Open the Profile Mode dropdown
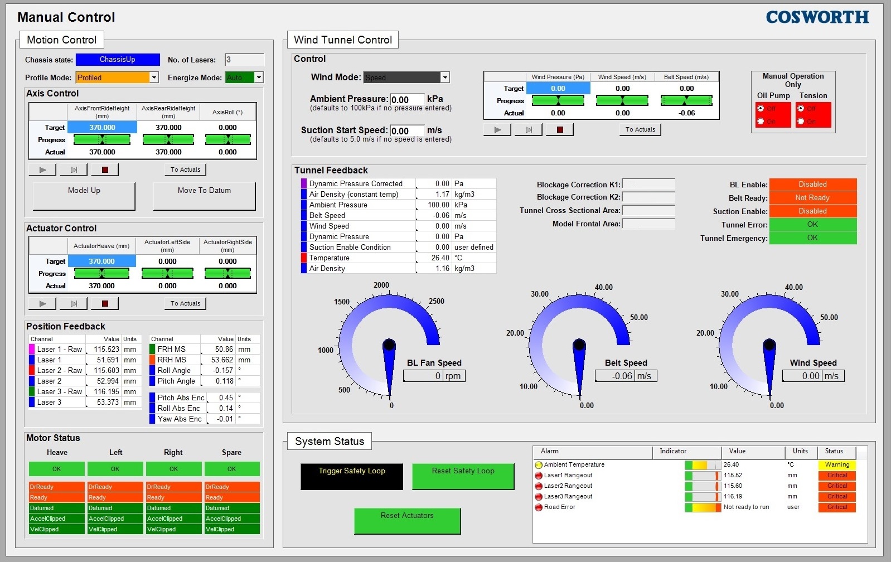Viewport: 891px width, 562px height. coord(154,77)
